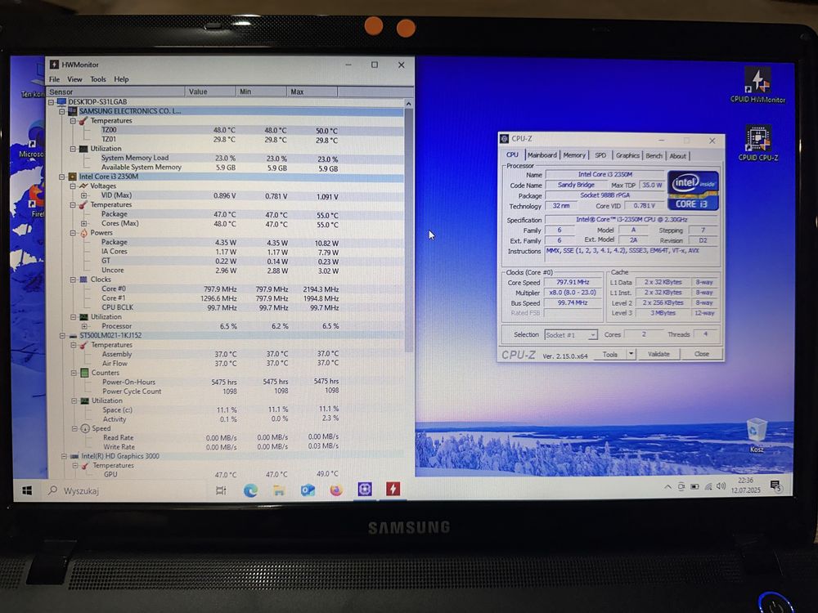The width and height of the screenshot is (818, 613).
Task: Open File Explorer from the taskbar
Action: coord(279,490)
